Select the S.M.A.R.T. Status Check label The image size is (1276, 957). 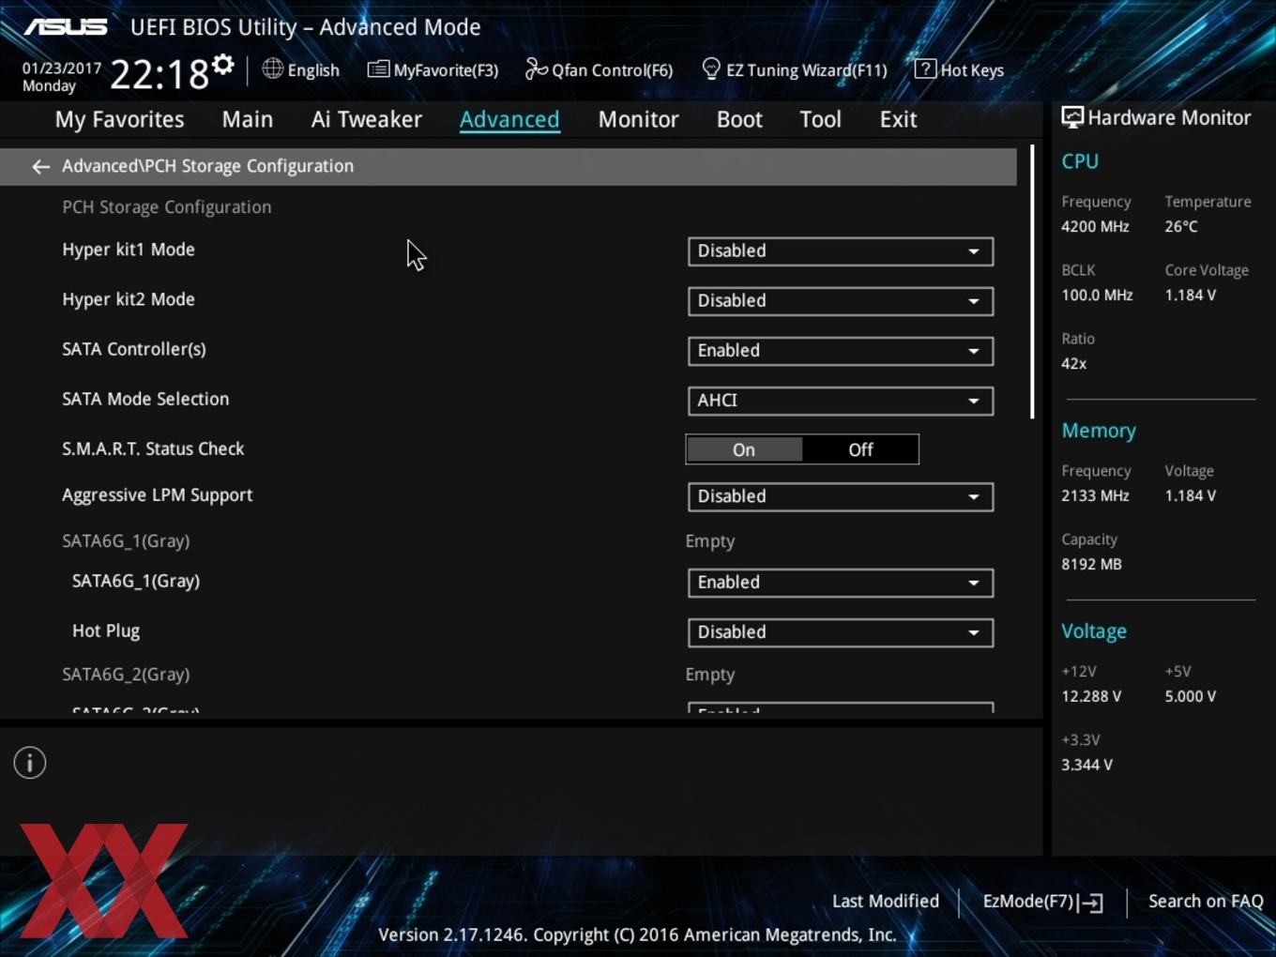[x=153, y=448]
